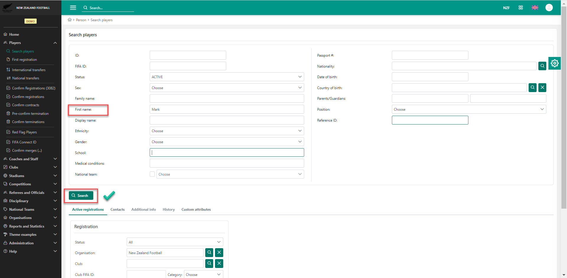Go to home via breadcrumb house icon
Screen dimensions: 567x278
pos(70,20)
